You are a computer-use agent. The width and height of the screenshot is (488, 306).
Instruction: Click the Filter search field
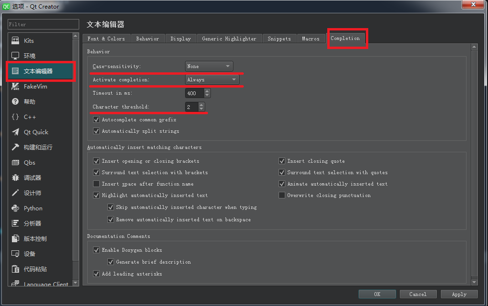coord(43,24)
